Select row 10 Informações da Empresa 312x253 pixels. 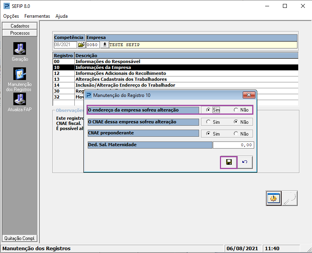tap(176, 67)
